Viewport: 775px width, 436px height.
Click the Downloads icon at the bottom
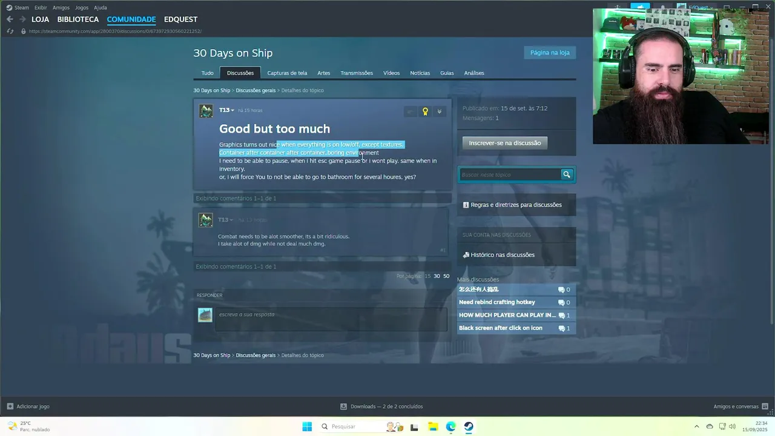tap(344, 406)
